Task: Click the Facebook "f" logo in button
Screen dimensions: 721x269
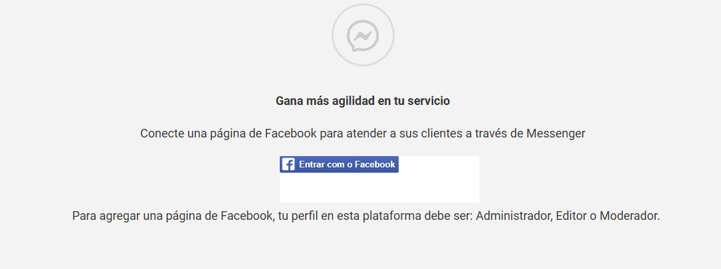Action: coord(288,164)
